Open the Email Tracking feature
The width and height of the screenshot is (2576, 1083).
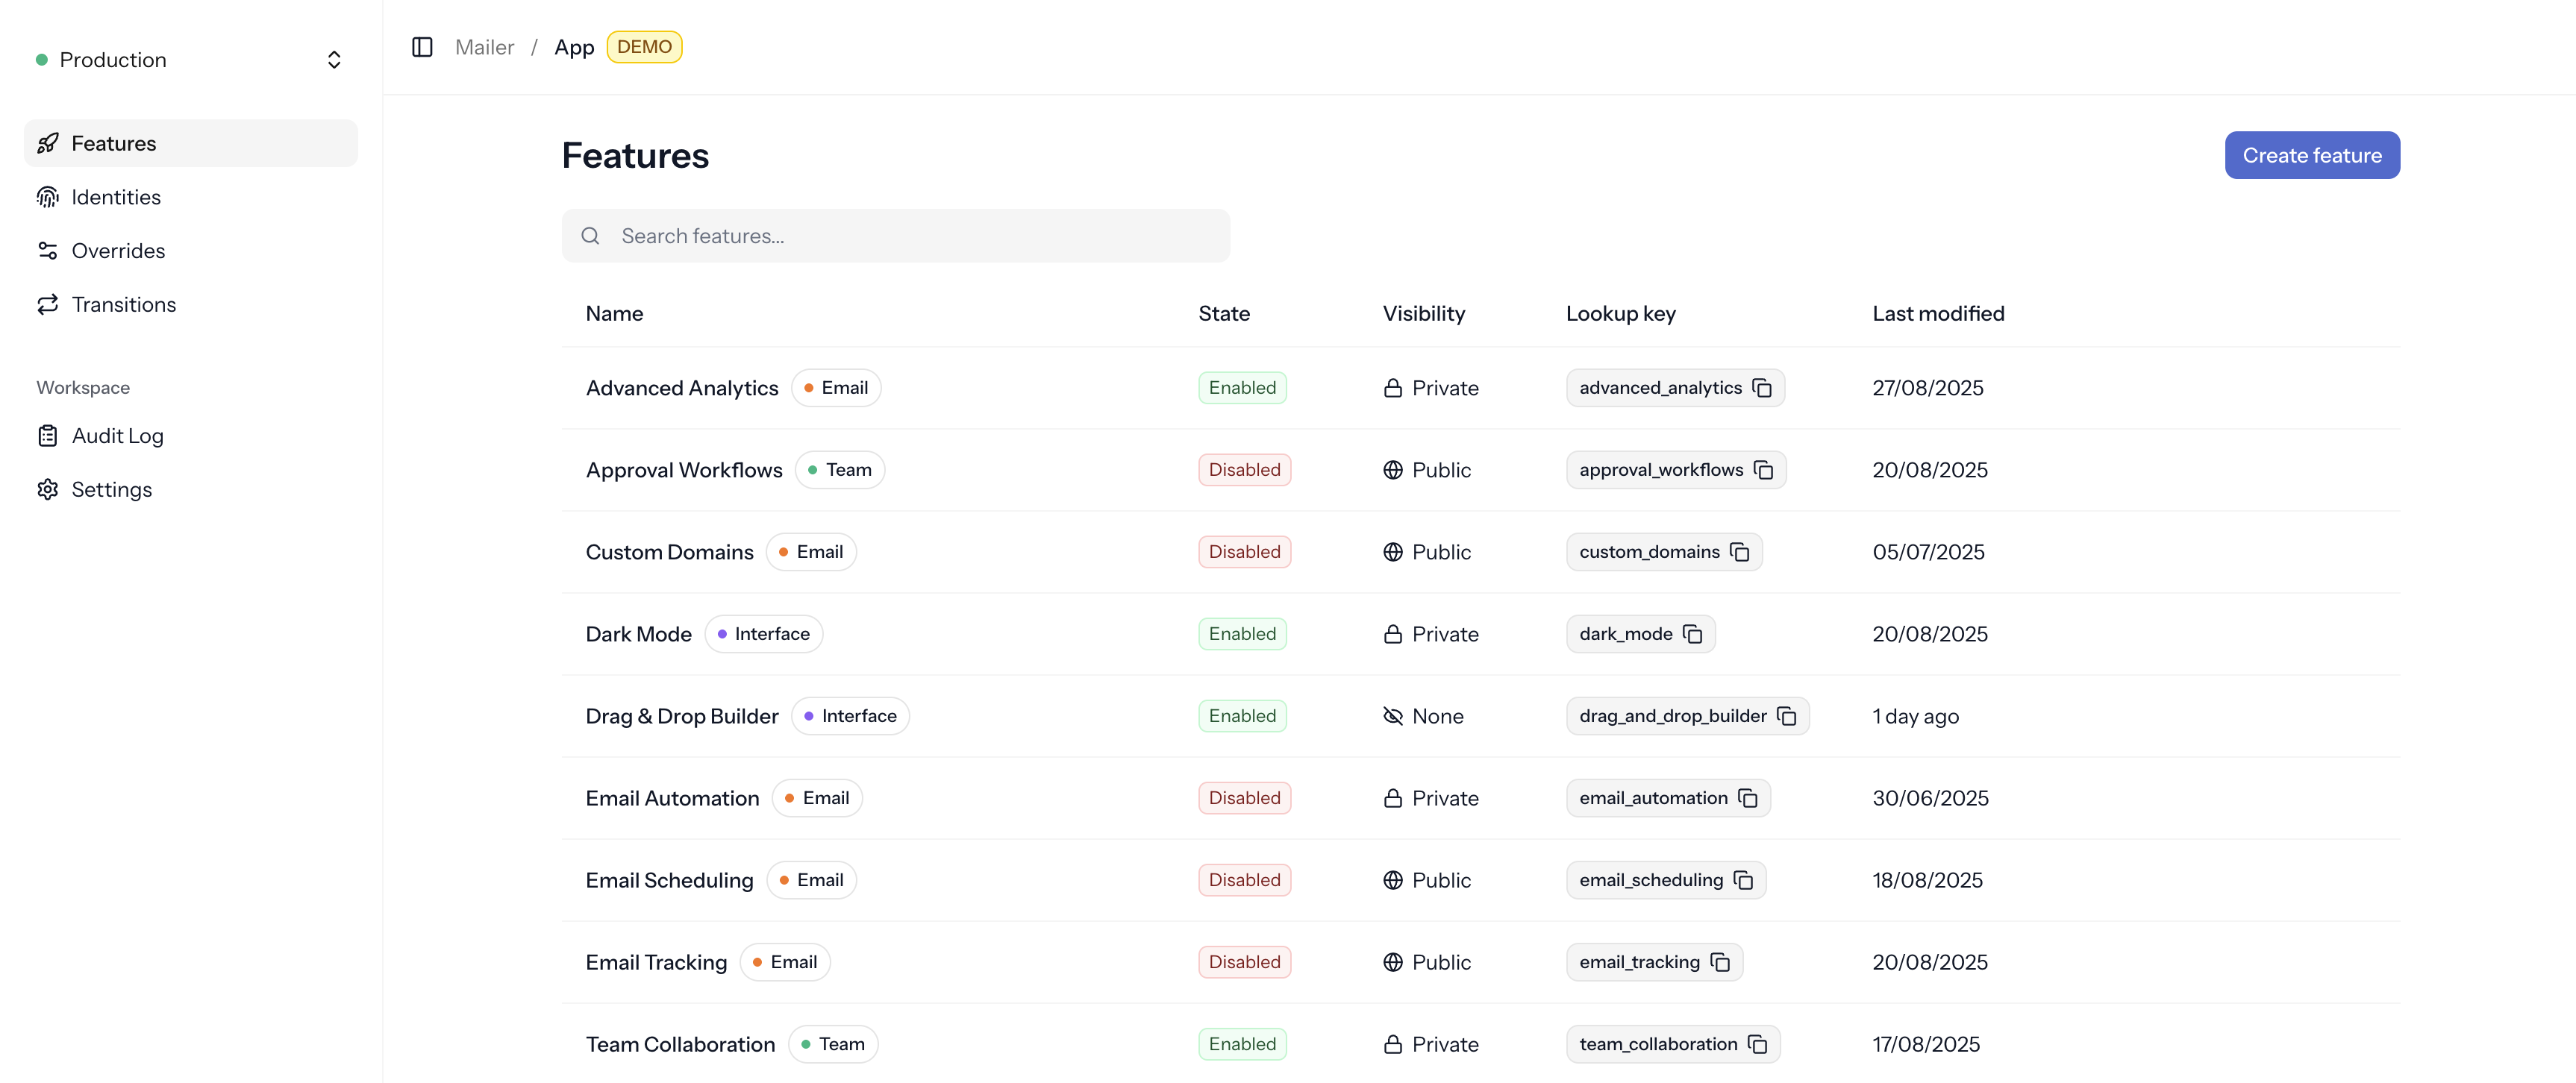coord(656,961)
